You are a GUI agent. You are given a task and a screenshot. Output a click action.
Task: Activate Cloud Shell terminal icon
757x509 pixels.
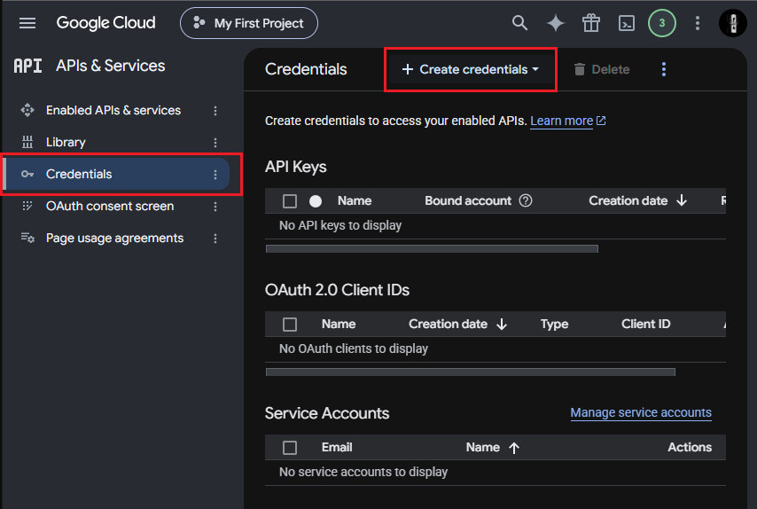pos(626,23)
